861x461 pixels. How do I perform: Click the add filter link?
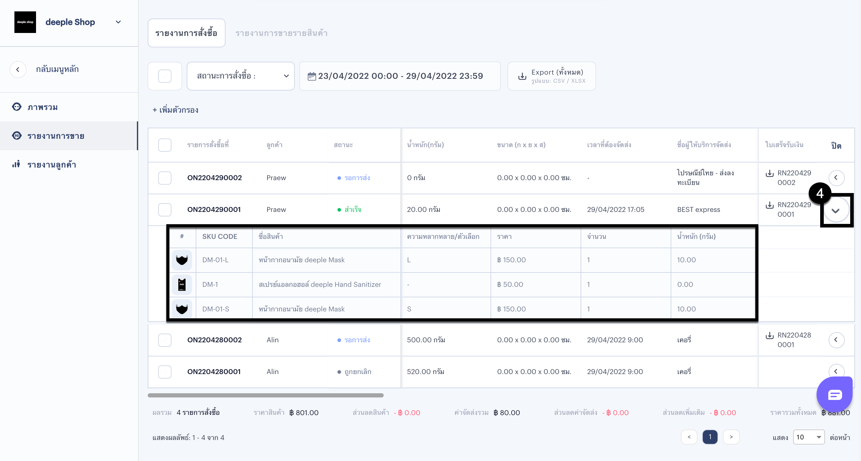click(175, 110)
